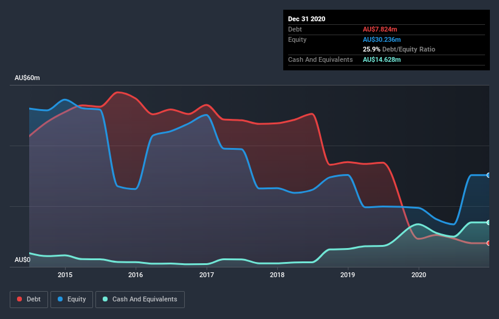499x319 pixels.
Task: Click the AU$0 y-axis label
Action: pyautogui.click(x=22, y=260)
